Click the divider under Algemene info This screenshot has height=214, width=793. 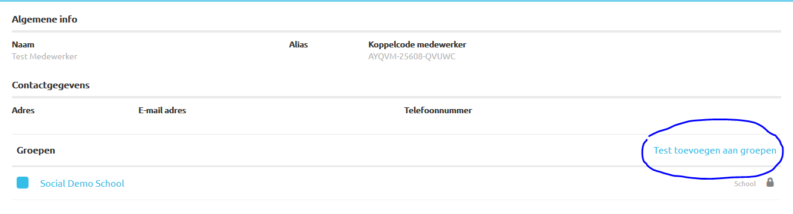(396, 31)
